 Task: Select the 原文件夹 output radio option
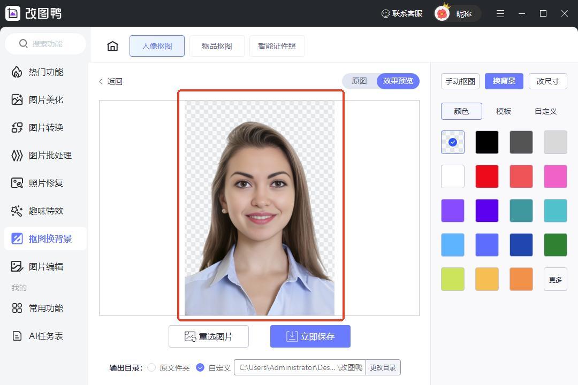(x=151, y=367)
